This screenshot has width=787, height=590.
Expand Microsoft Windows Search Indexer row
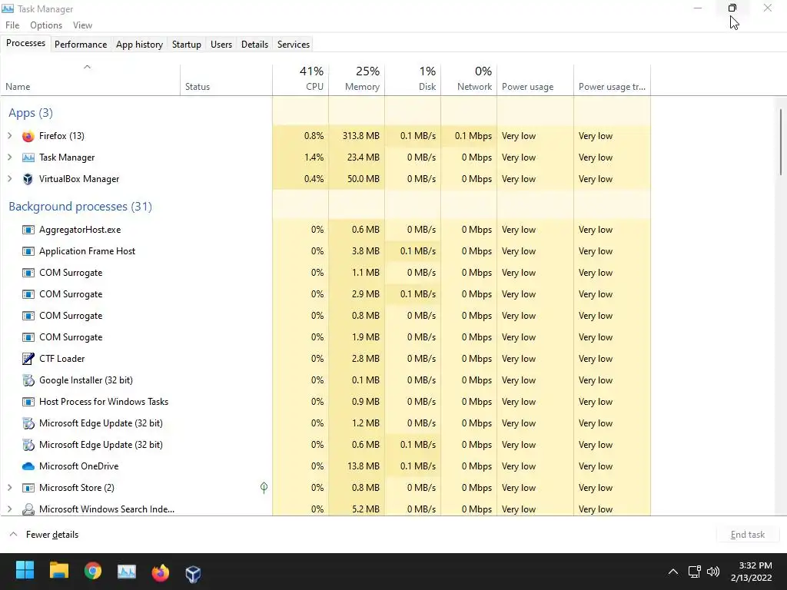[x=9, y=509]
